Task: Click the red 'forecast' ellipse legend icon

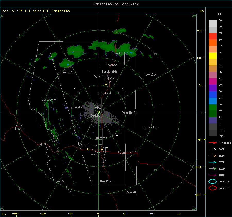Action: click(212, 188)
